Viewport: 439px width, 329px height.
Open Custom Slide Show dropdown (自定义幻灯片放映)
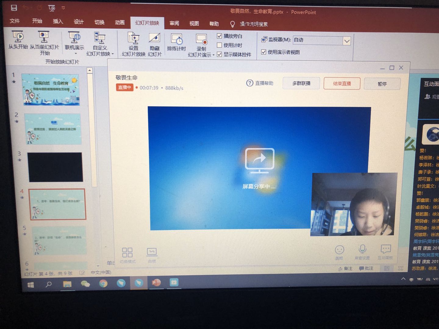point(100,44)
